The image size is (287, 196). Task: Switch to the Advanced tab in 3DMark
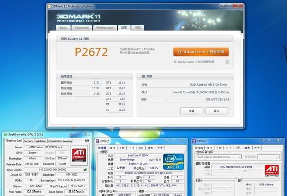[x=82, y=28]
